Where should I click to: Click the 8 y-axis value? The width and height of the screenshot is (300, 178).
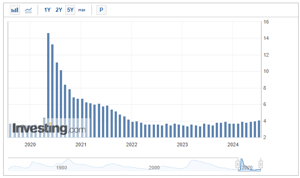[x=265, y=88]
